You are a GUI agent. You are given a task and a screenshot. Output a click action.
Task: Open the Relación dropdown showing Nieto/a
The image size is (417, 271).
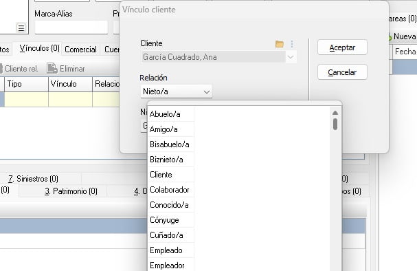(177, 91)
